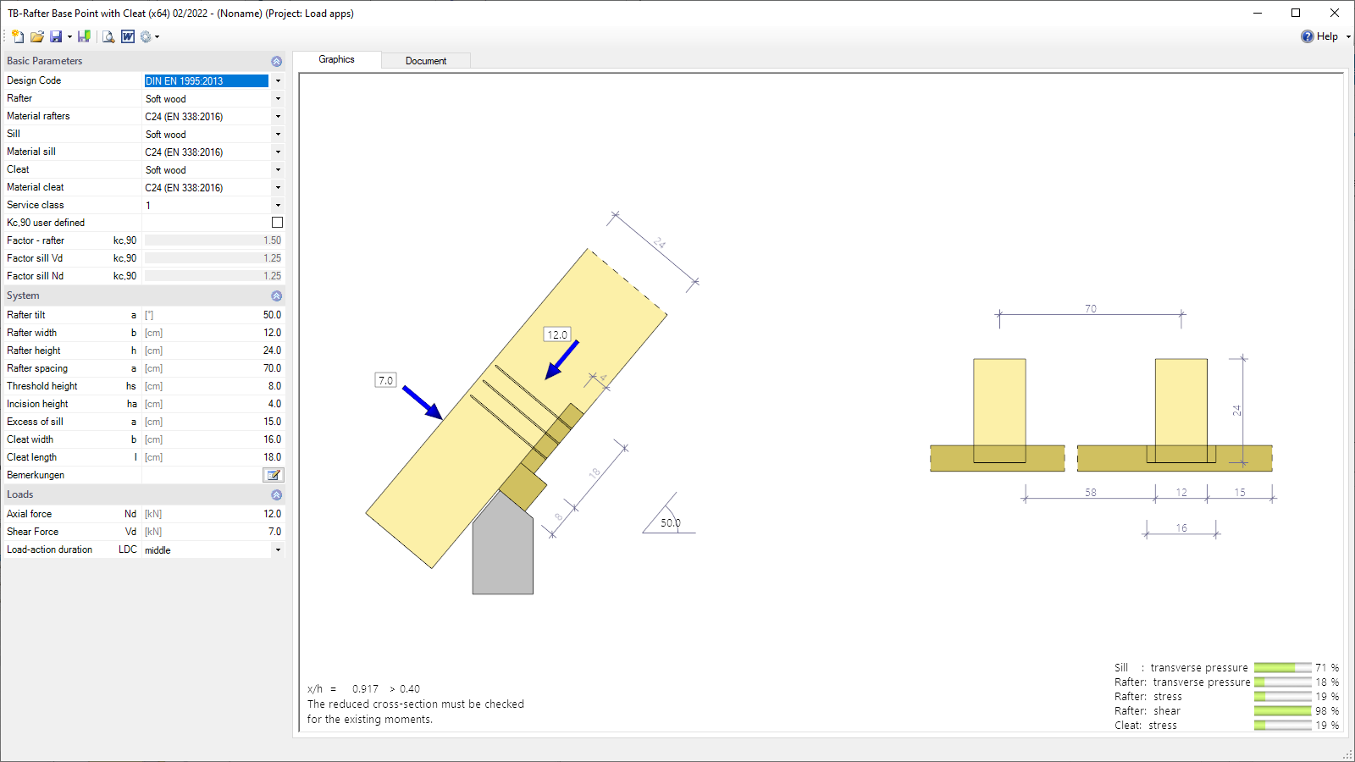Click the 16 cleat width dimension in section view
This screenshot has height=762, width=1355.
click(x=1181, y=528)
